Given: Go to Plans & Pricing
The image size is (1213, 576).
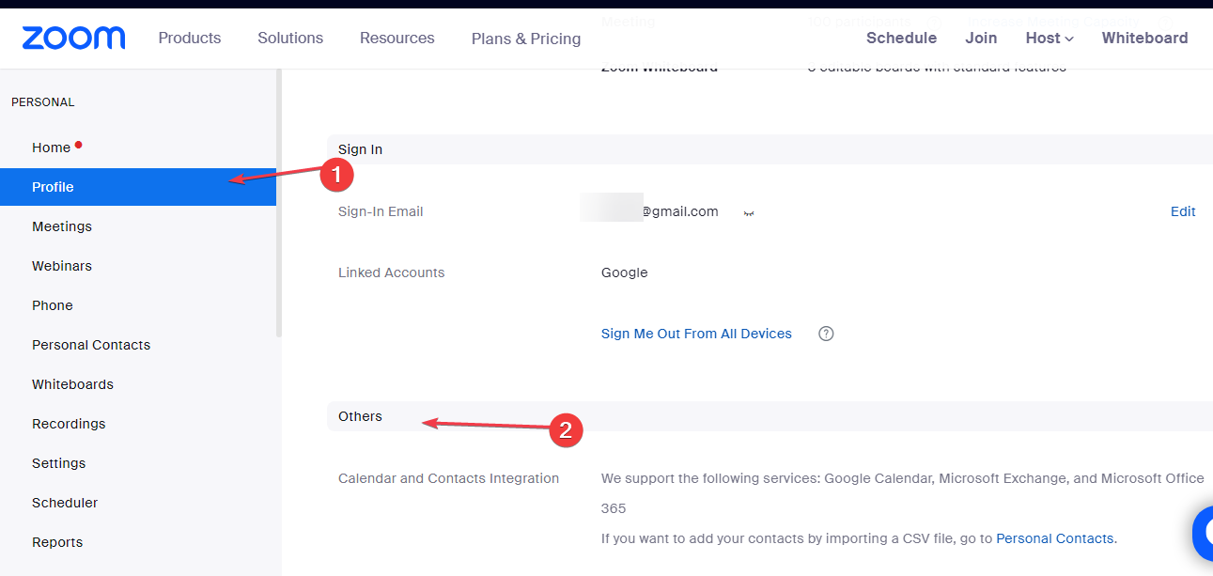Looking at the screenshot, I should (x=526, y=39).
